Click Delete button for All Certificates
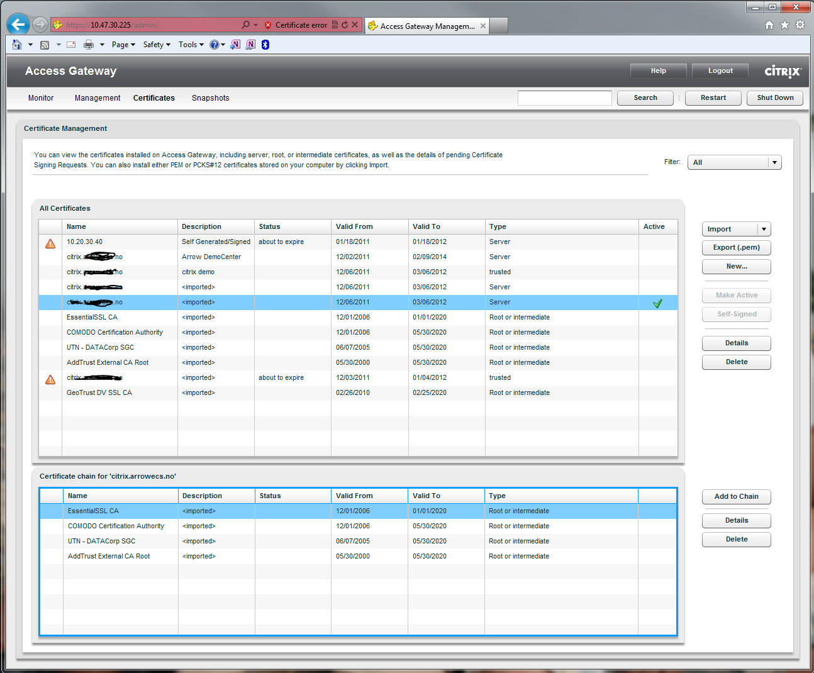Image resolution: width=814 pixels, height=673 pixels. [x=737, y=362]
